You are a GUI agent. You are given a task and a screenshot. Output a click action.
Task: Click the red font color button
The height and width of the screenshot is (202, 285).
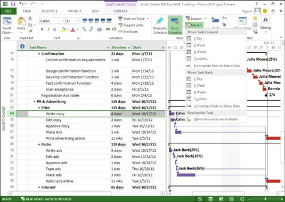[x=73, y=29]
